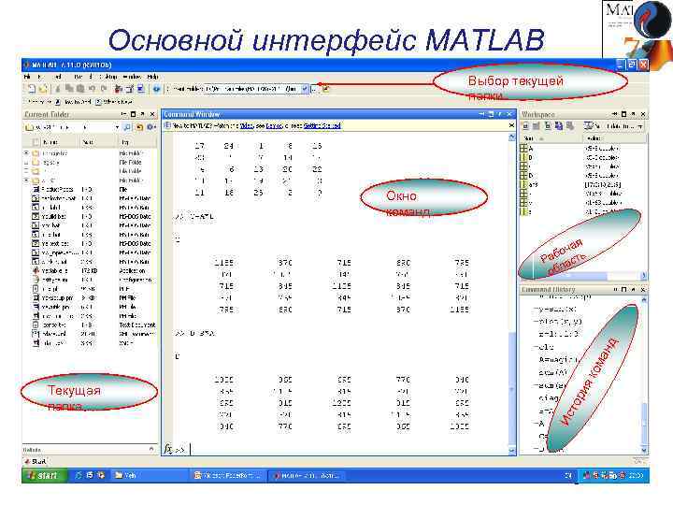Select 'plot(x,y)' entry in Command History
The image size is (673, 505).
coord(559,321)
